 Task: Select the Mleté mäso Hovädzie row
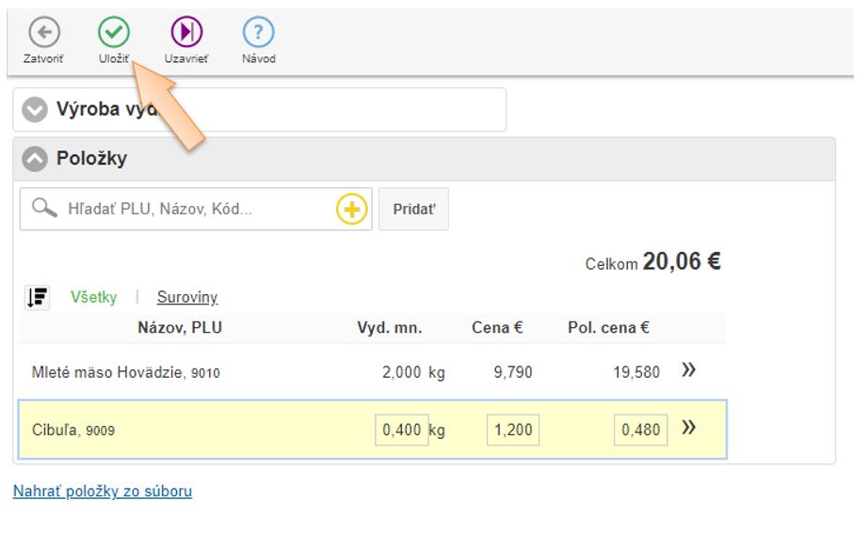pos(126,372)
